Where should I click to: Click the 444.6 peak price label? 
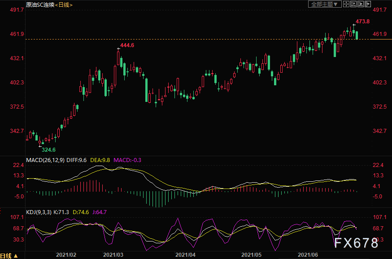pos(127,45)
